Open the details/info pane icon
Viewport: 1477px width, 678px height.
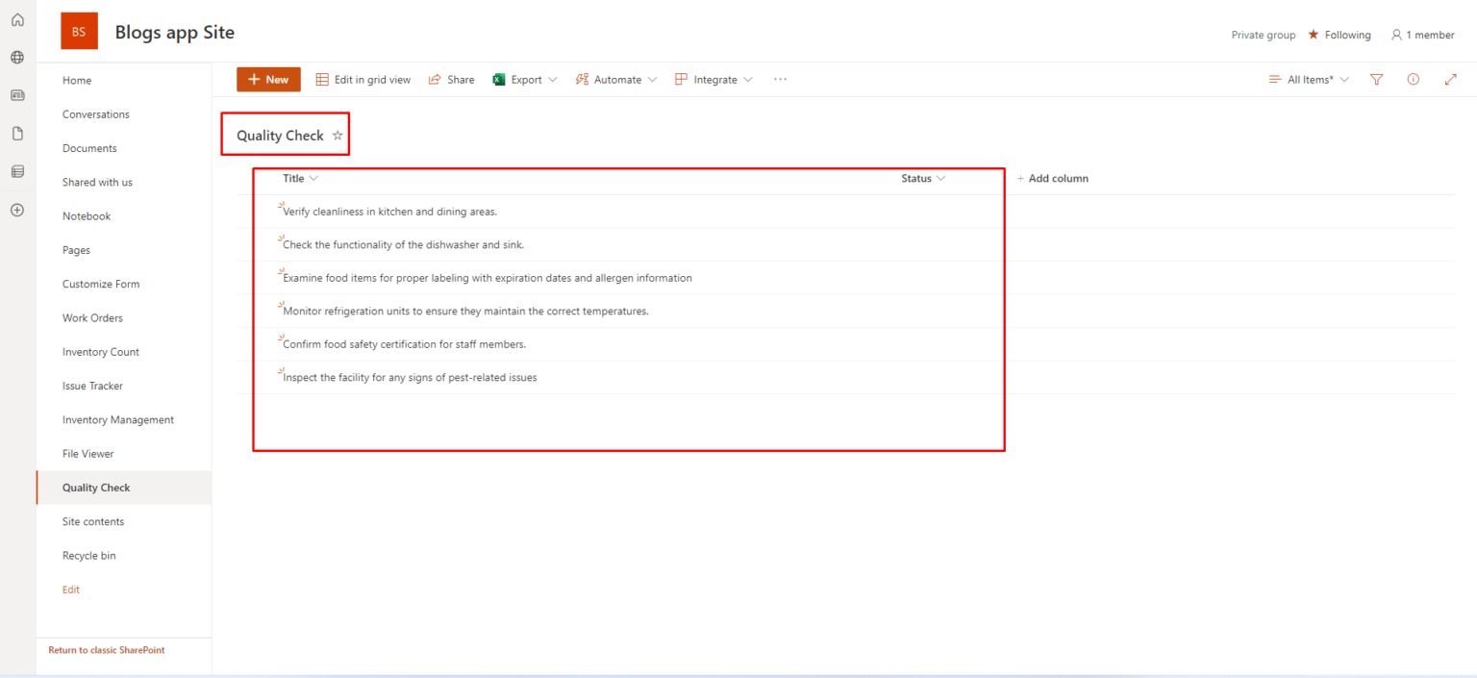tap(1413, 79)
